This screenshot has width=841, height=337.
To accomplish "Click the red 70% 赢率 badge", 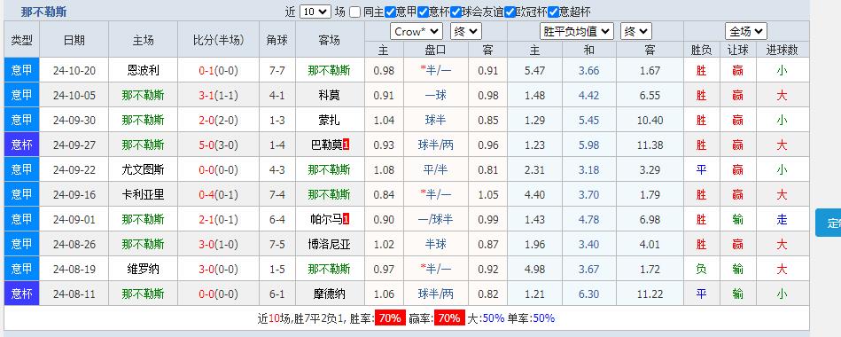I will (449, 318).
